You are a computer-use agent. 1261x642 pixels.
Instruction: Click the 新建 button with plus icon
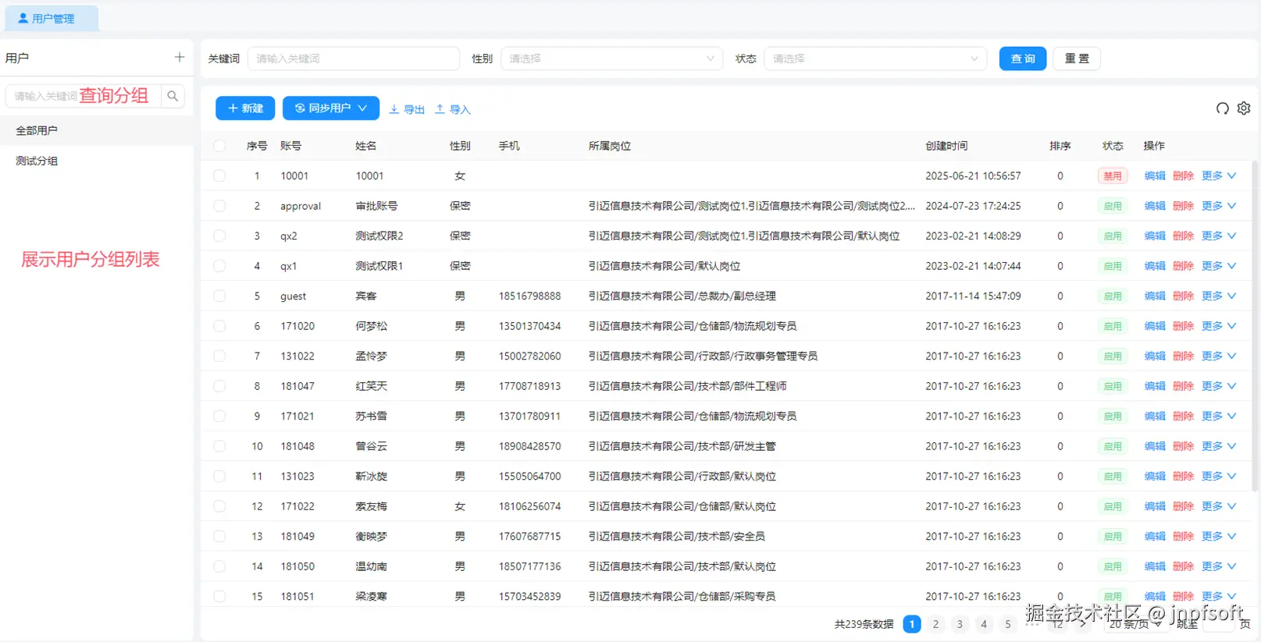pyautogui.click(x=245, y=108)
